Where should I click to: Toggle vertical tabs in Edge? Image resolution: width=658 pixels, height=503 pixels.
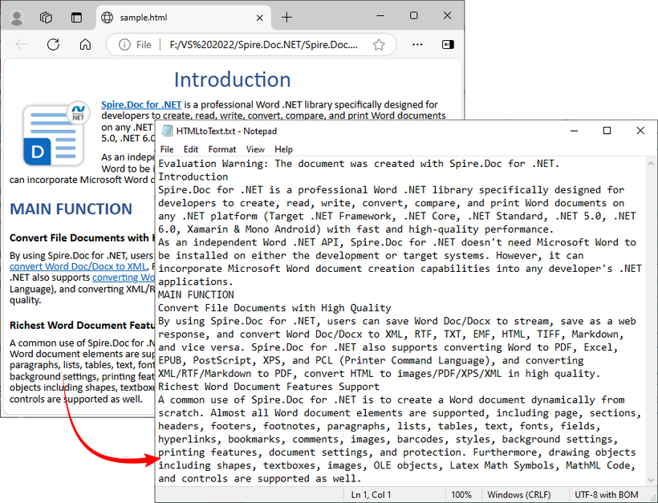pos(75,16)
